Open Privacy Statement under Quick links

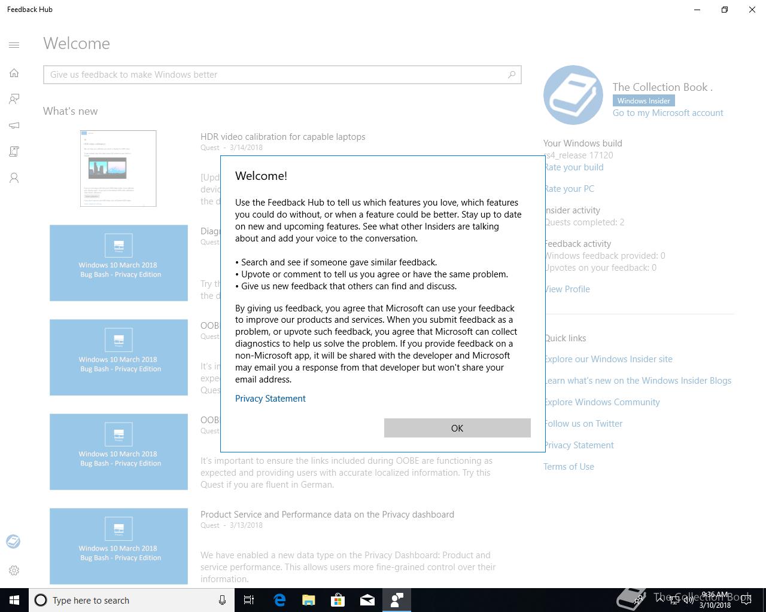[579, 445]
